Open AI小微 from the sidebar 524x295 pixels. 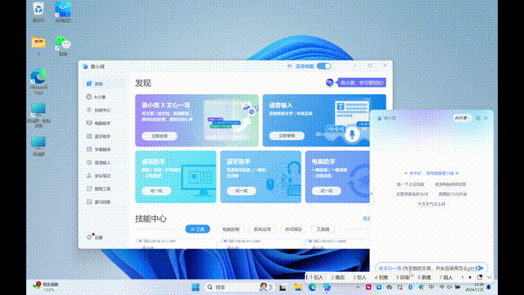pos(104,97)
